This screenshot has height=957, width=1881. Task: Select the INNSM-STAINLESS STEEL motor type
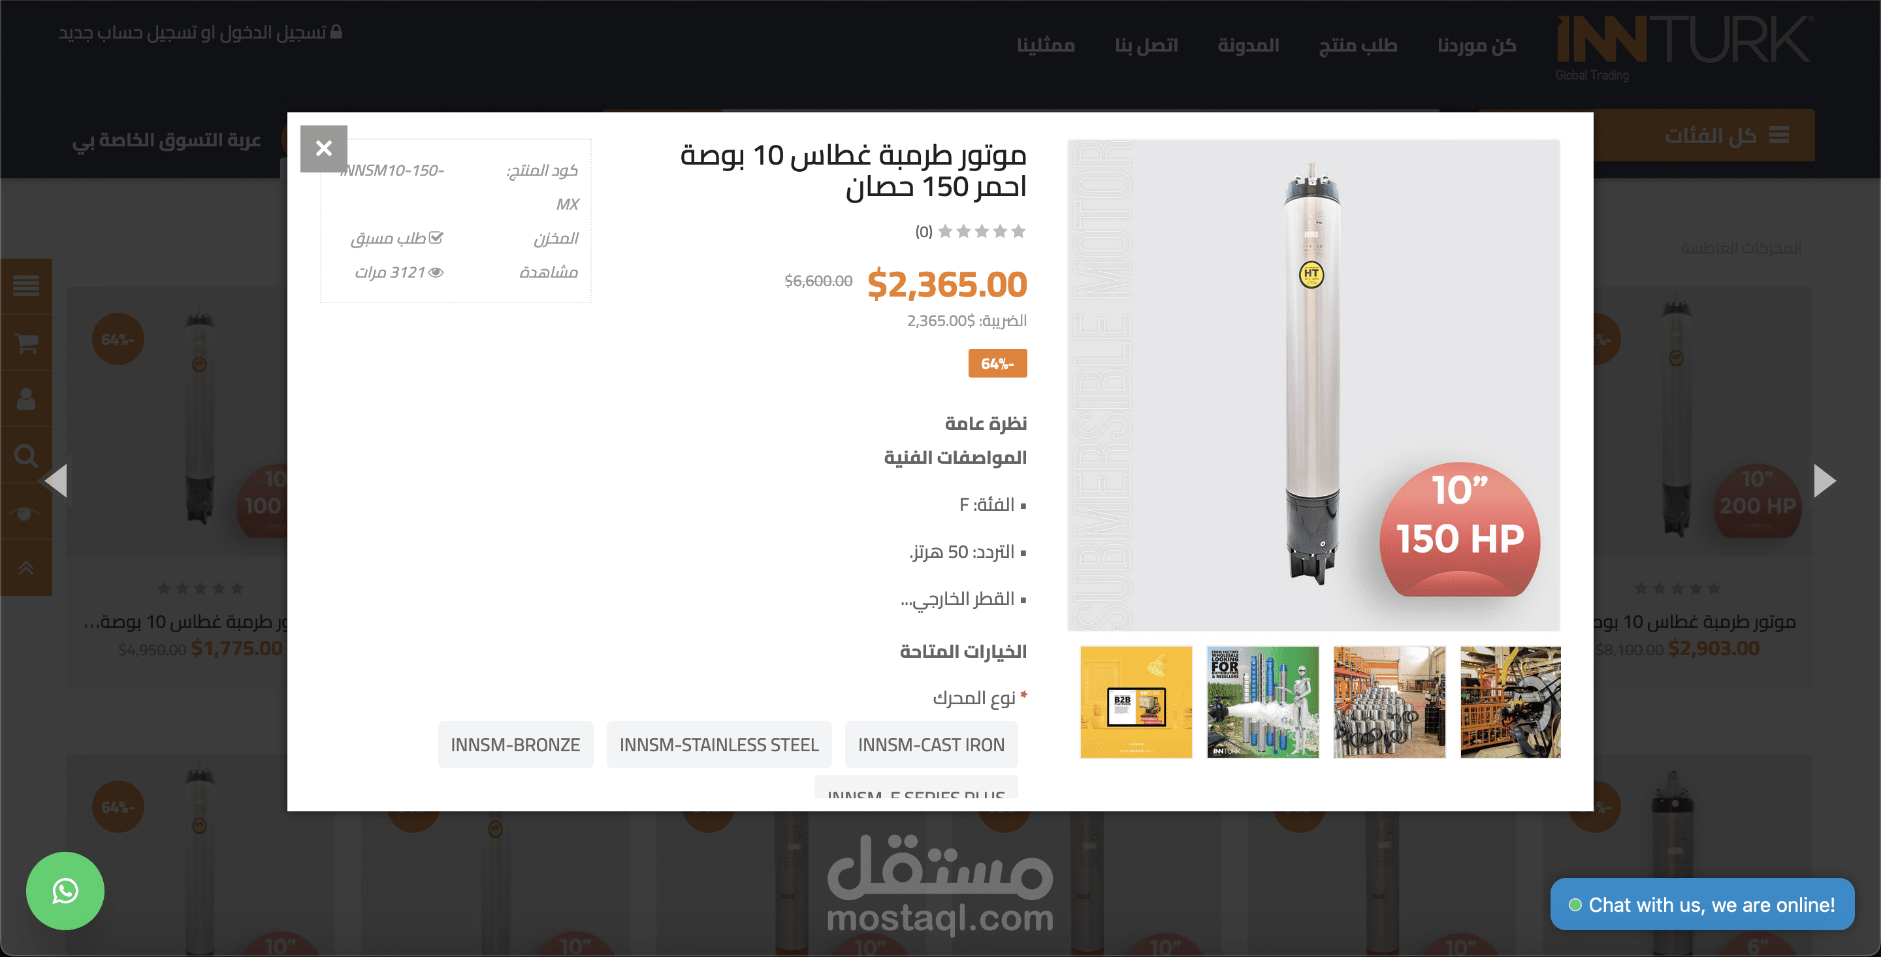(719, 745)
